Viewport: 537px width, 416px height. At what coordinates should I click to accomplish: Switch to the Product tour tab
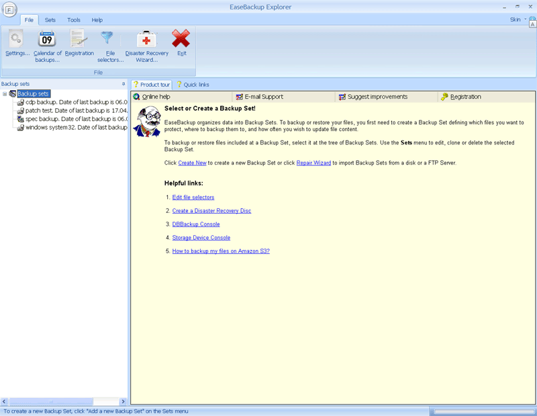(x=152, y=85)
